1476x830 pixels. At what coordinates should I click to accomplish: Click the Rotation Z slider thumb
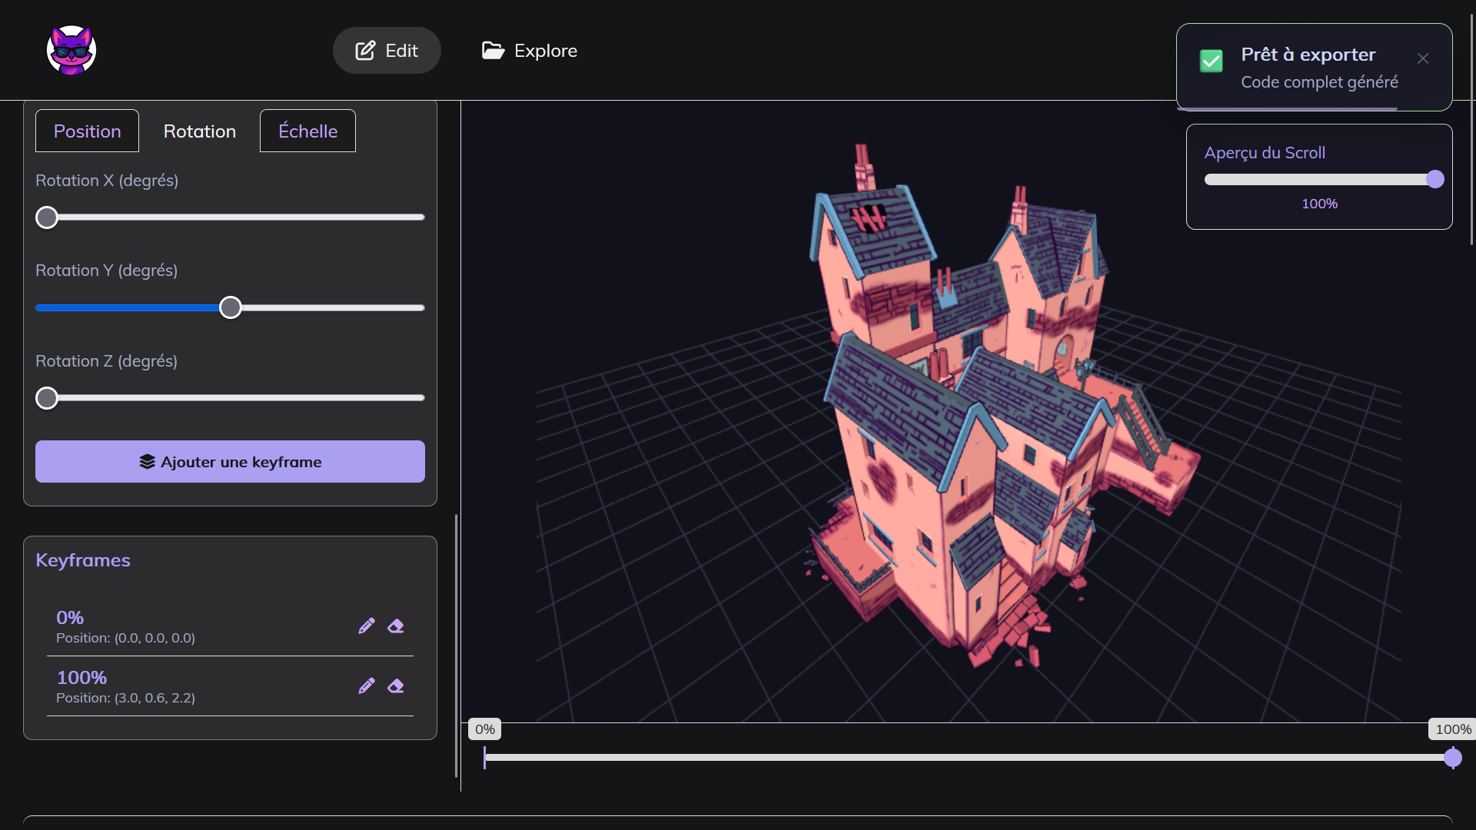click(x=46, y=397)
